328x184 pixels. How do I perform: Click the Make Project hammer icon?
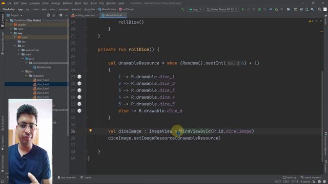coord(182,9)
